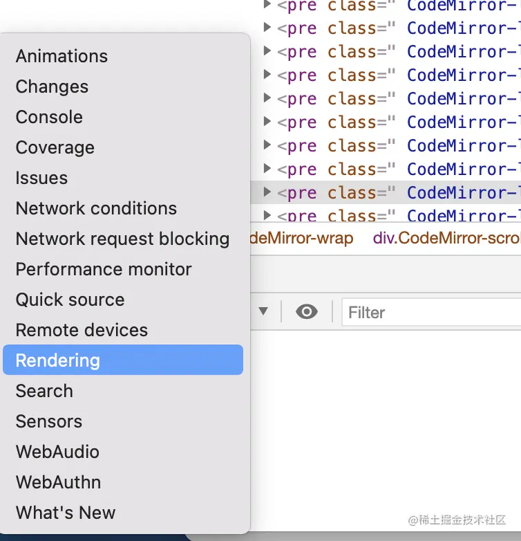
Task: Open the Sensors menu item
Action: 48,421
